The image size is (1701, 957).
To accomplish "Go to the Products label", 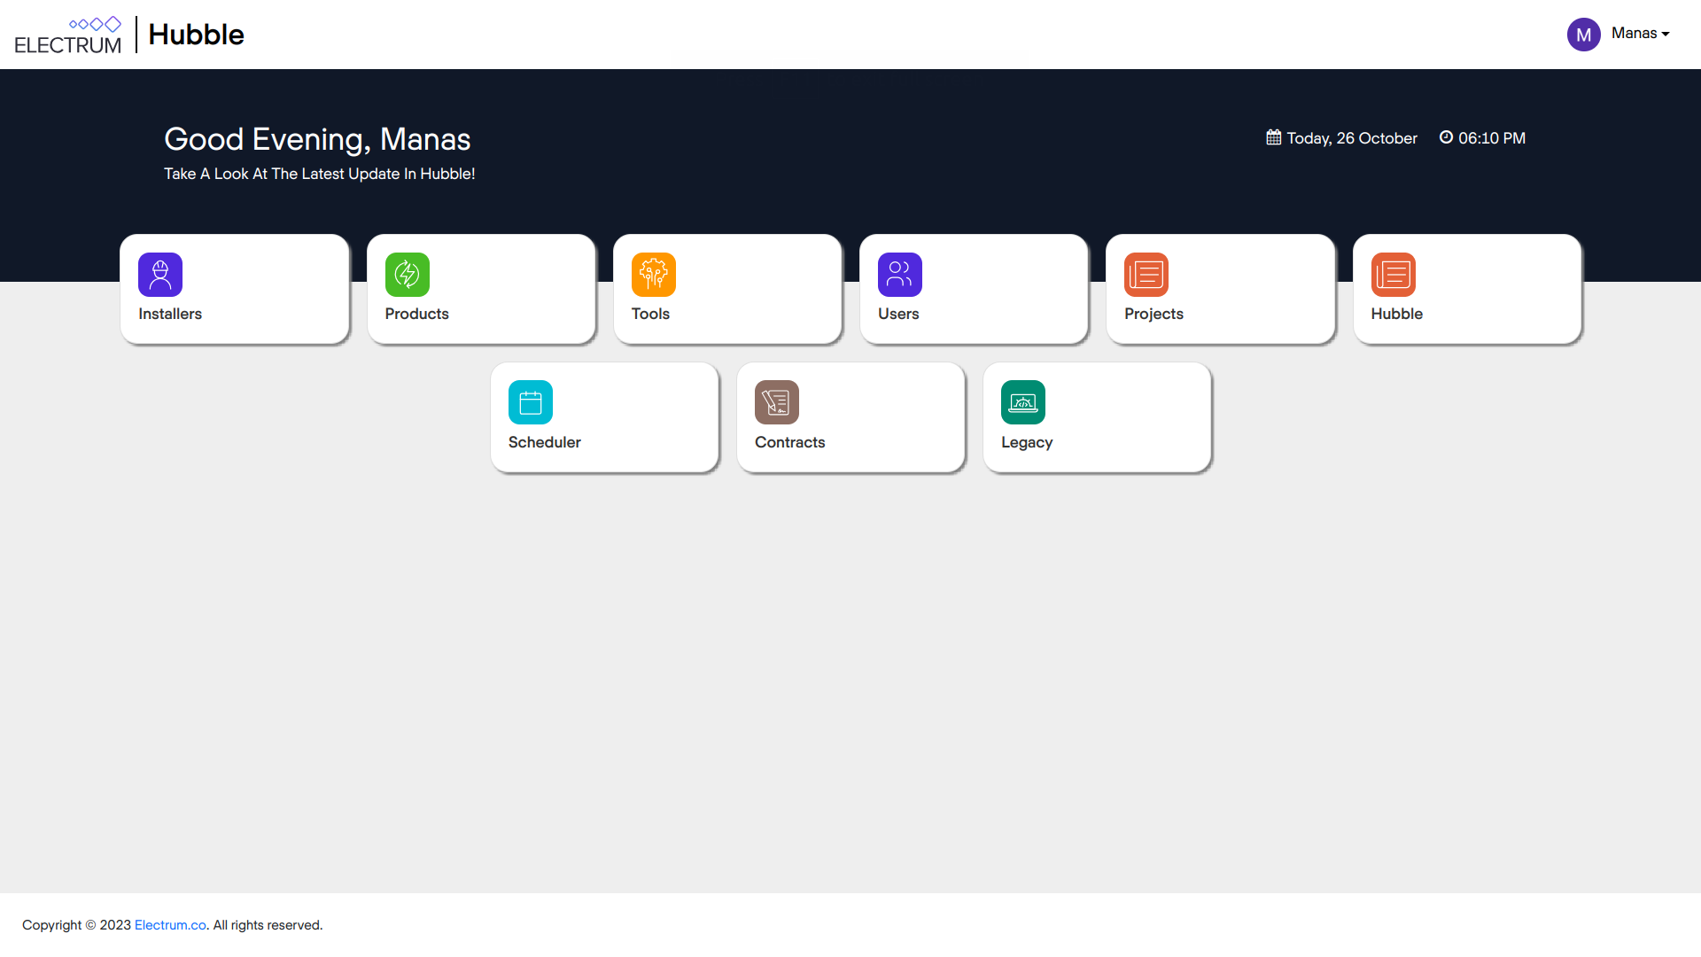I will 417,314.
